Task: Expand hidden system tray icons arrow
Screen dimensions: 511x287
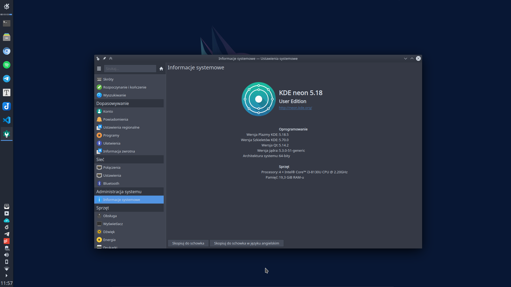Action: click(6, 276)
